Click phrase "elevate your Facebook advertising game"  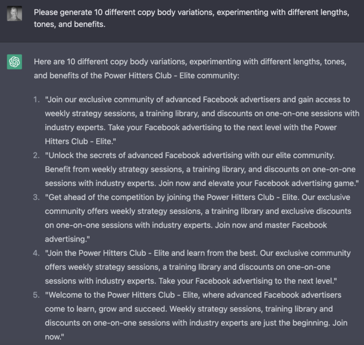pyautogui.click(x=282, y=183)
